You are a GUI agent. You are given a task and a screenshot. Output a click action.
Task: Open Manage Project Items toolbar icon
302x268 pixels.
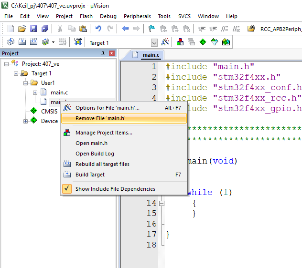[180, 41]
